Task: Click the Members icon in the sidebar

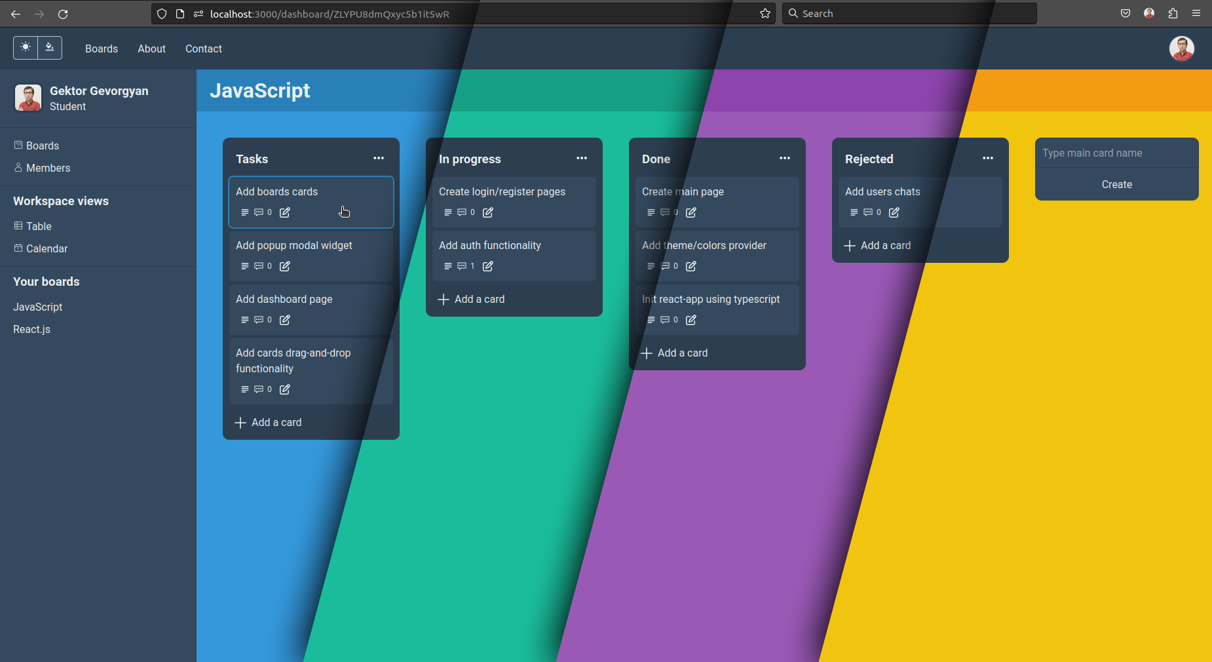Action: pos(18,168)
